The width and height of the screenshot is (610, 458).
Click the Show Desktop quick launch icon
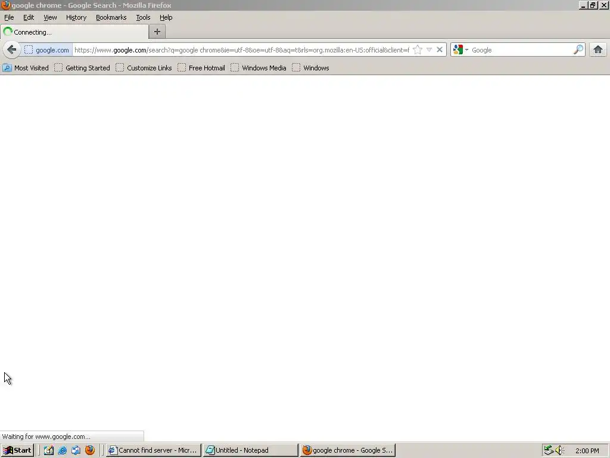coord(49,450)
